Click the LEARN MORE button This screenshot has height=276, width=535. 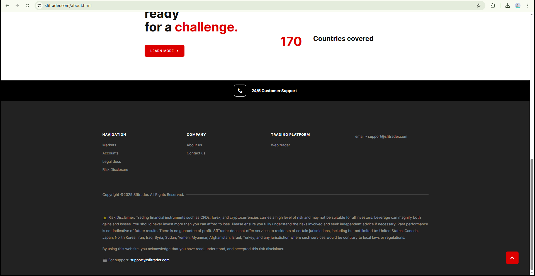pyautogui.click(x=164, y=51)
